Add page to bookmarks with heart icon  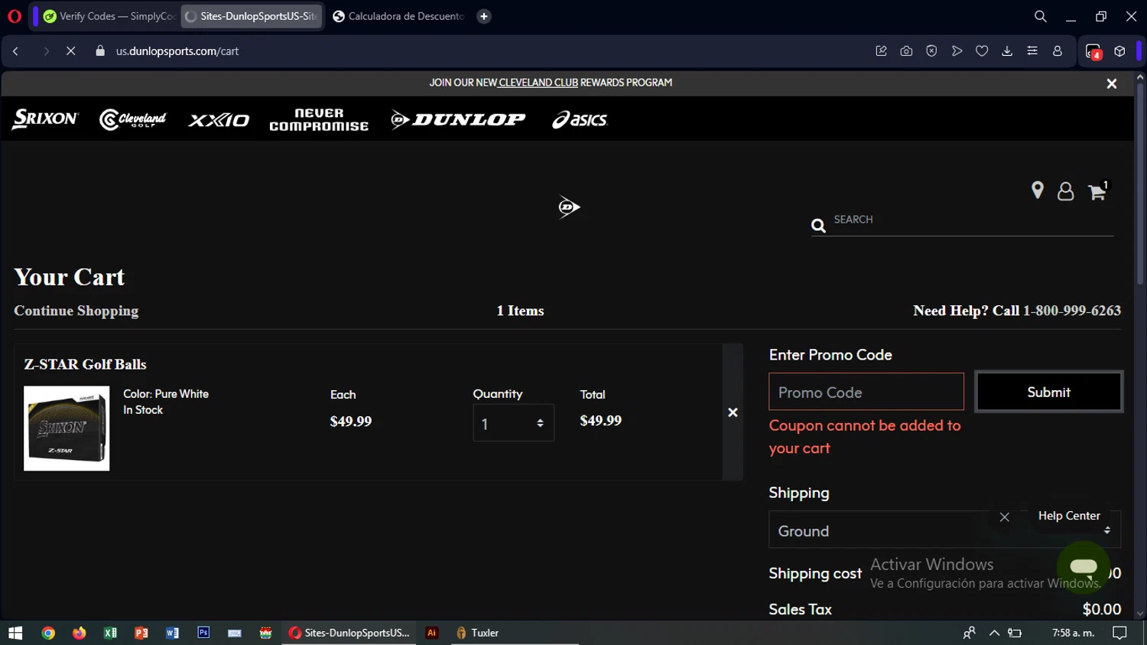click(982, 51)
